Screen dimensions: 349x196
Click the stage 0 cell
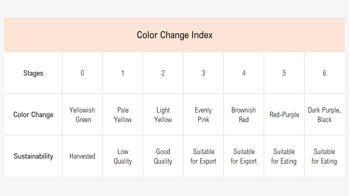82,73
